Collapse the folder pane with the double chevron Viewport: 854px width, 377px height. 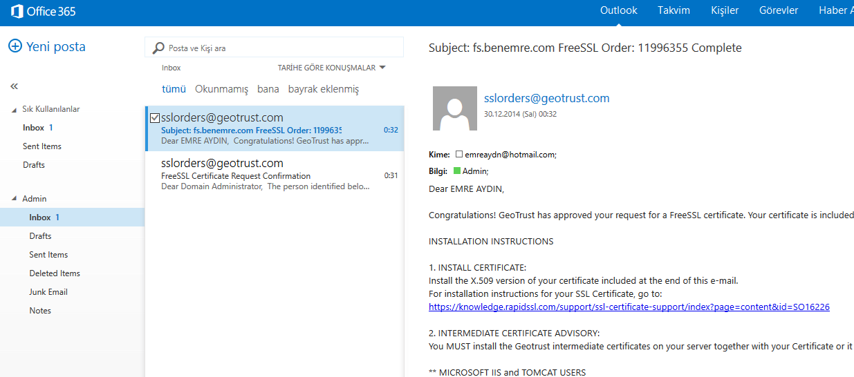14,86
